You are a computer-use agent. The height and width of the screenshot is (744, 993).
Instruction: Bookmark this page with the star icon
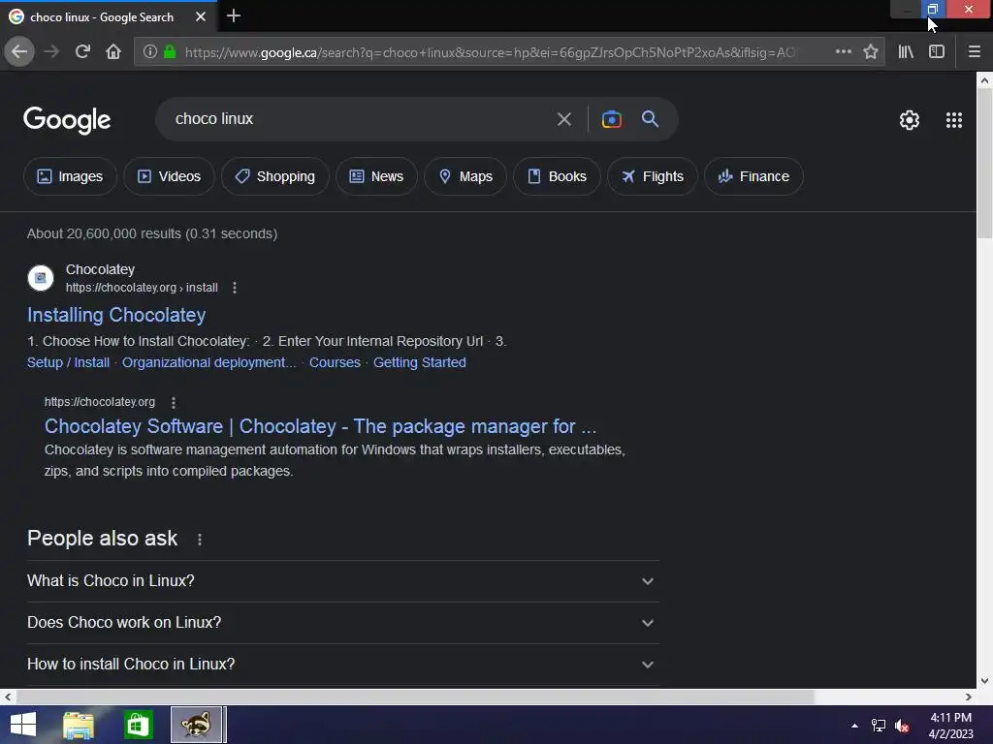click(x=871, y=52)
